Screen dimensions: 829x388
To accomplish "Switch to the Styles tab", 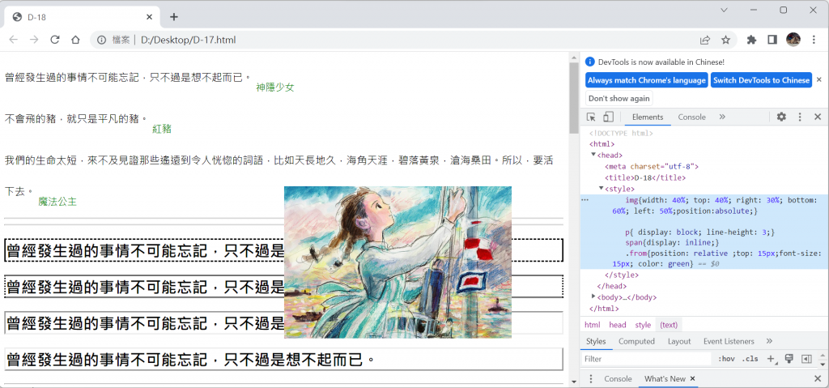I will (x=596, y=341).
